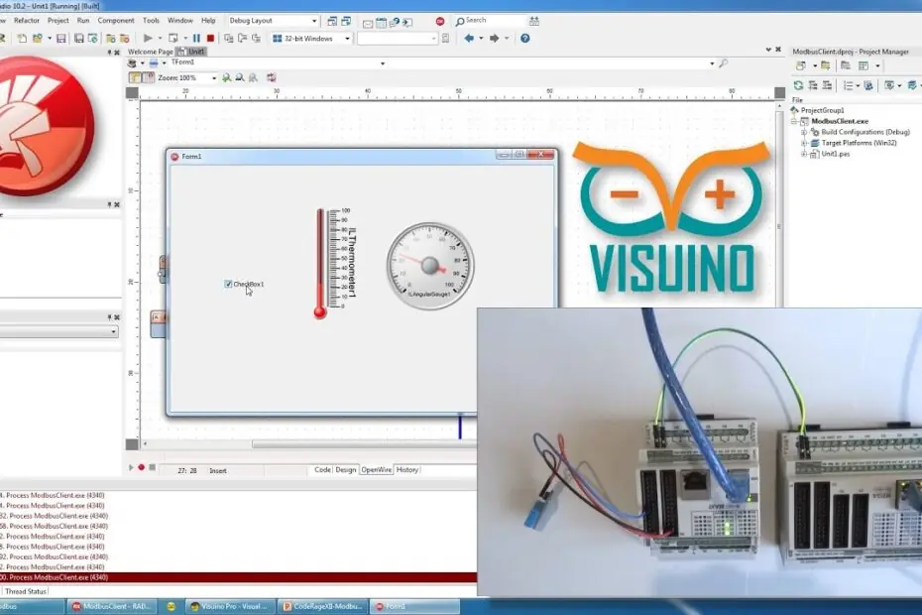Click the Pause button in the debug toolbar

[196, 39]
